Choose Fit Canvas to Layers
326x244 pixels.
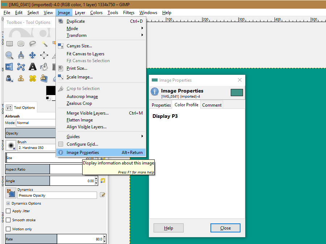pyautogui.click(x=101, y=54)
